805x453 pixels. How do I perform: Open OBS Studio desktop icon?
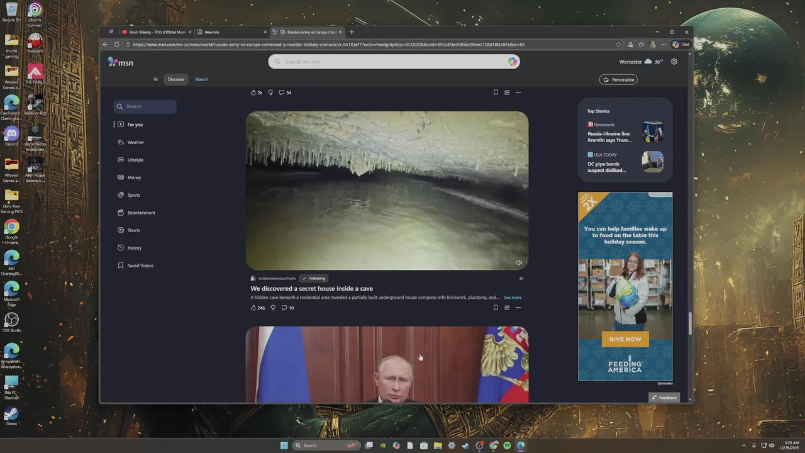(x=11, y=323)
